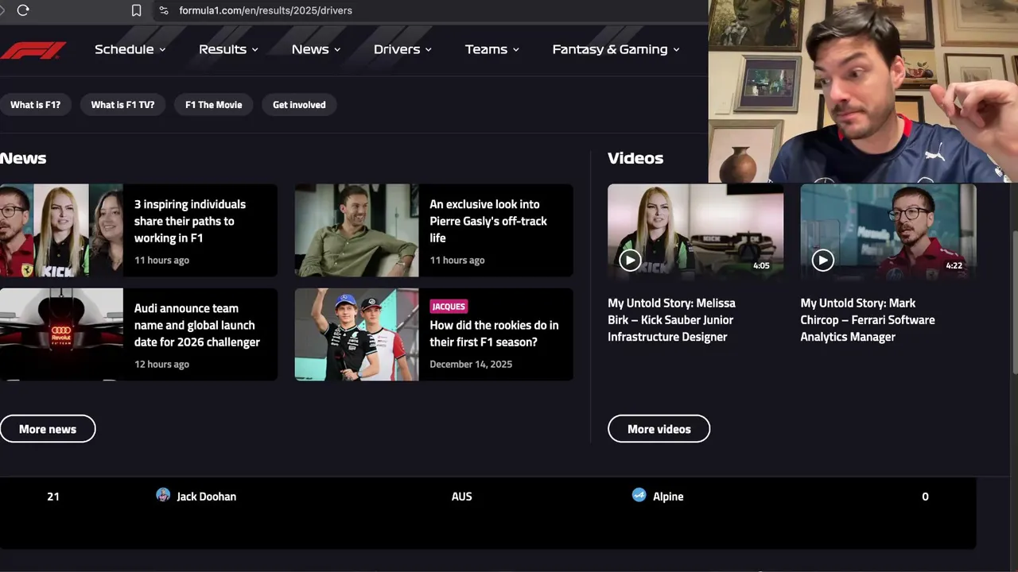Image resolution: width=1018 pixels, height=572 pixels.
Task: Expand the Schedule menu chevron
Action: pyautogui.click(x=162, y=50)
